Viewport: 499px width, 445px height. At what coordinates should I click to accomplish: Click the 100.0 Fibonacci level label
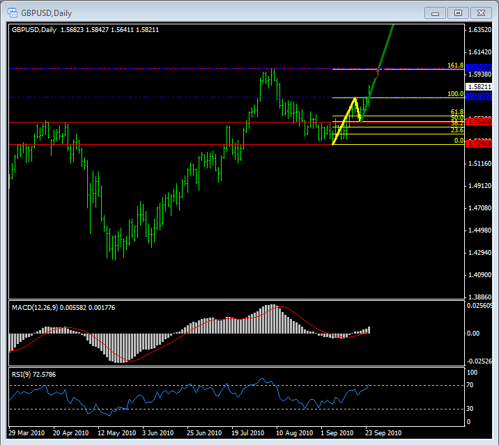coord(455,93)
